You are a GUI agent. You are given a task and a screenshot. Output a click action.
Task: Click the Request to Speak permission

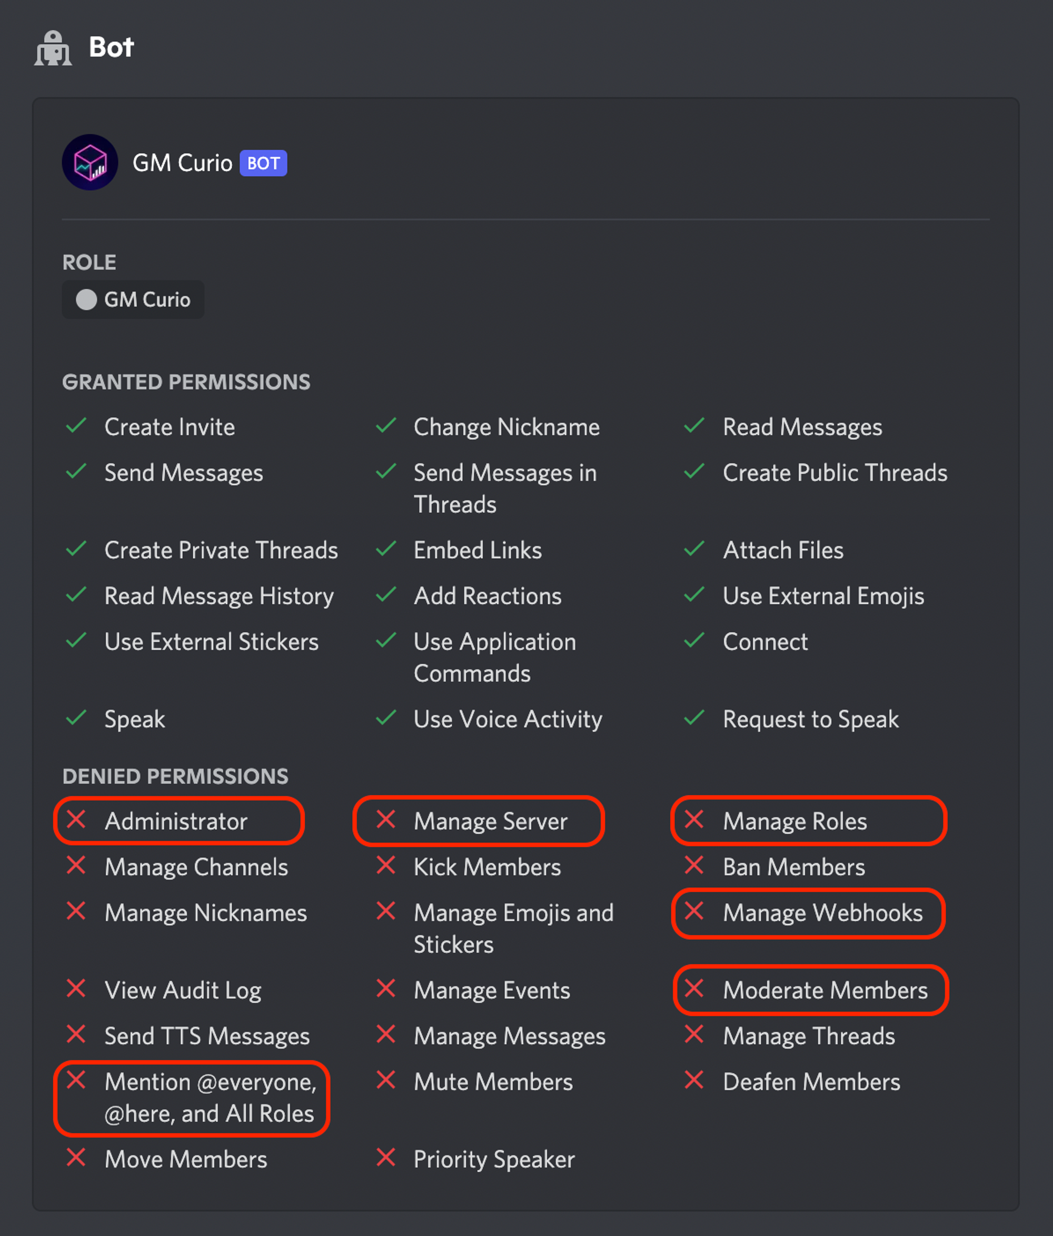811,719
